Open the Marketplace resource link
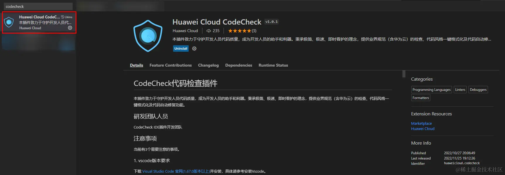Viewport: 505px width, 175px height. [x=421, y=123]
